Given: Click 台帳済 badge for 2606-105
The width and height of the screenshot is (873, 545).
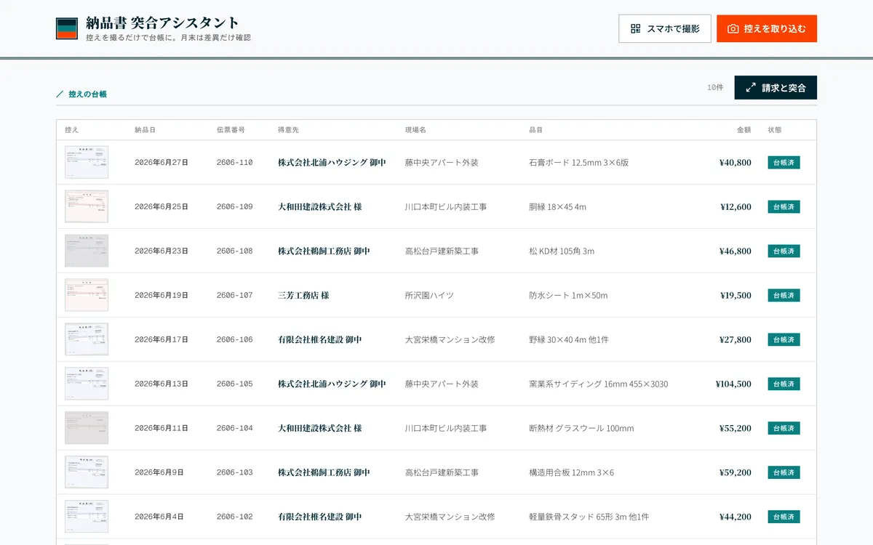Looking at the screenshot, I should (x=784, y=384).
